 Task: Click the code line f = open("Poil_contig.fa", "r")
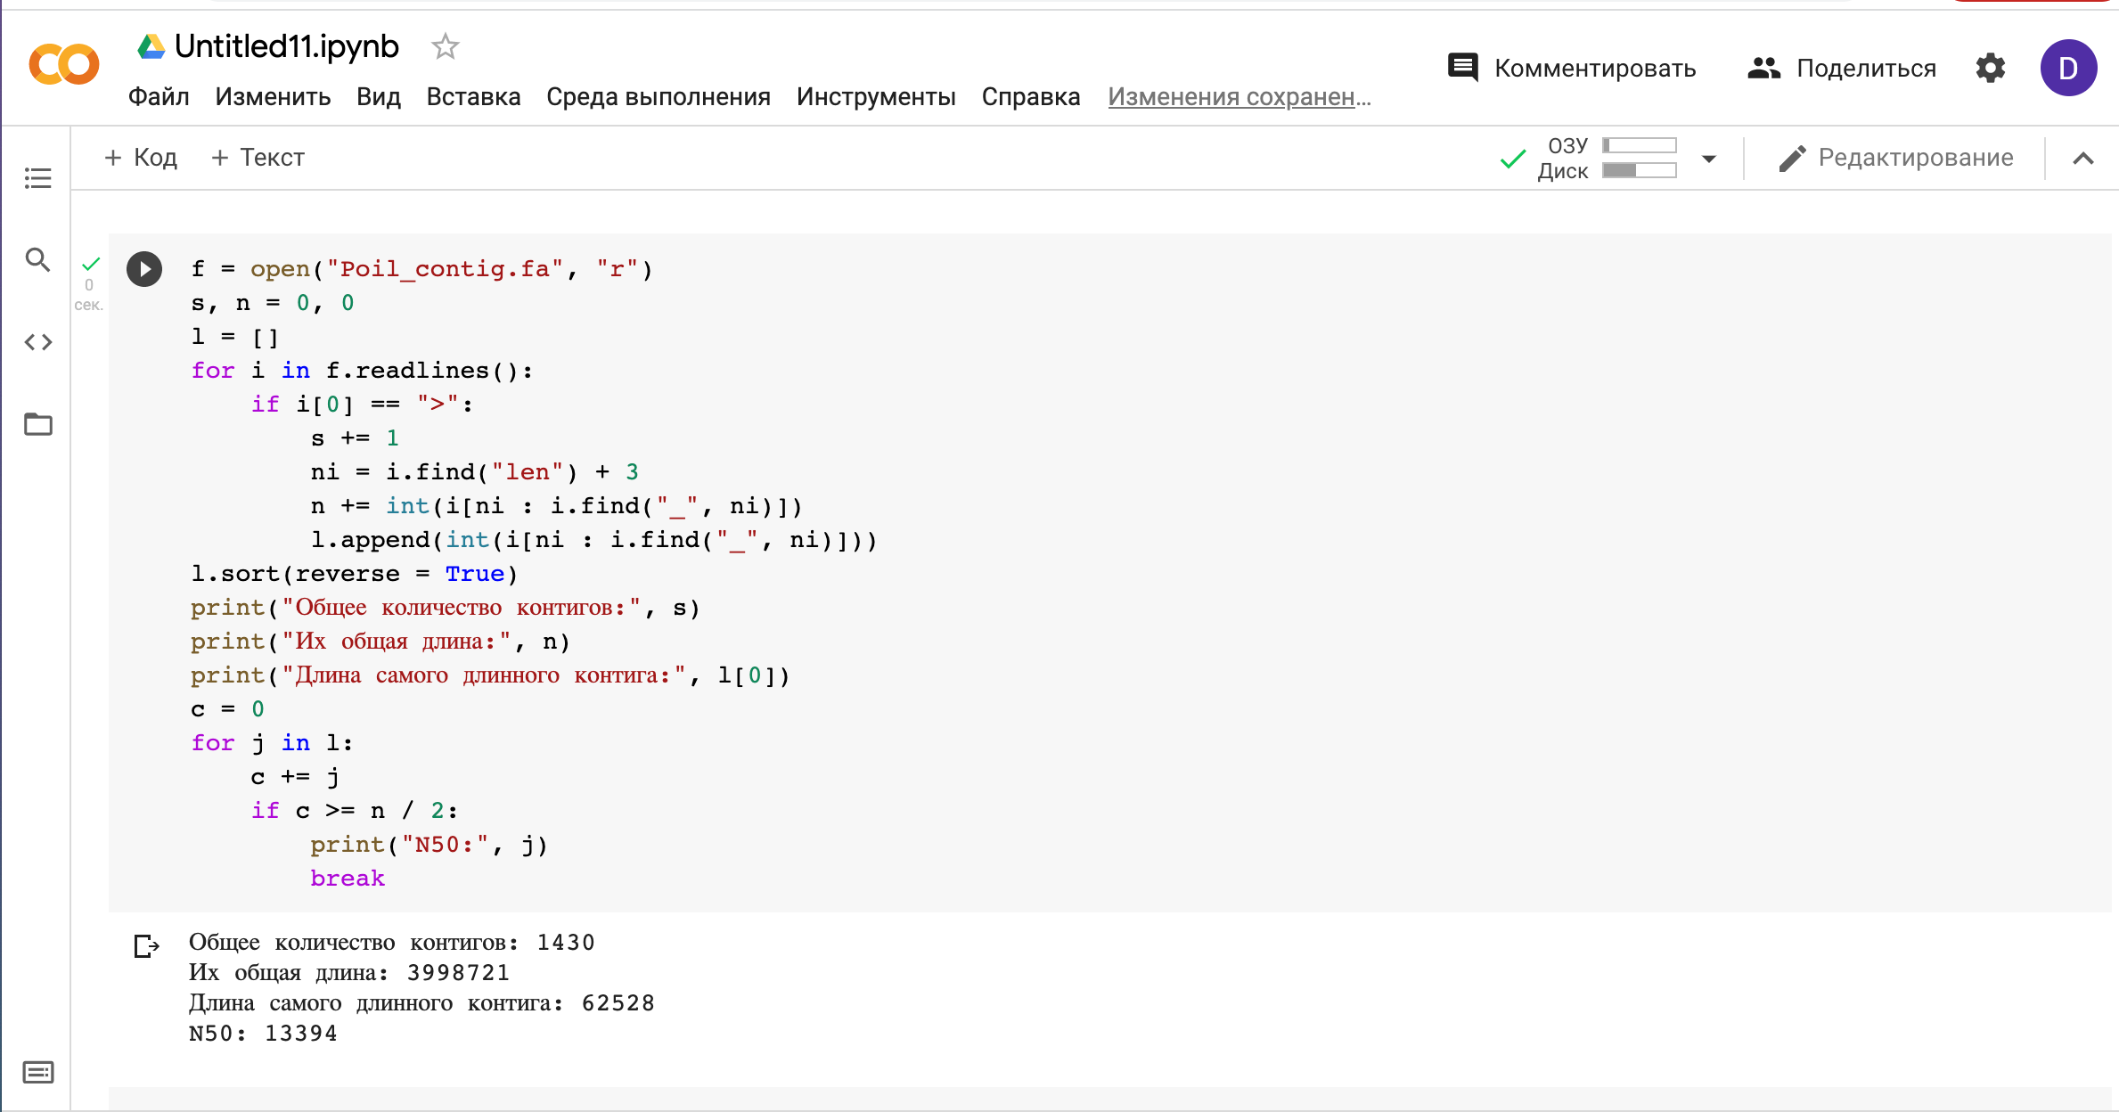pos(422,269)
